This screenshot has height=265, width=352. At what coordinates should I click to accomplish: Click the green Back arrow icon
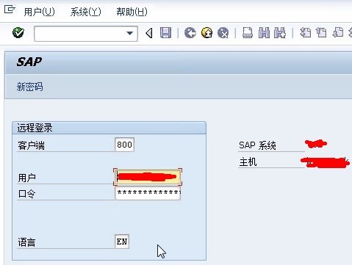(x=190, y=33)
